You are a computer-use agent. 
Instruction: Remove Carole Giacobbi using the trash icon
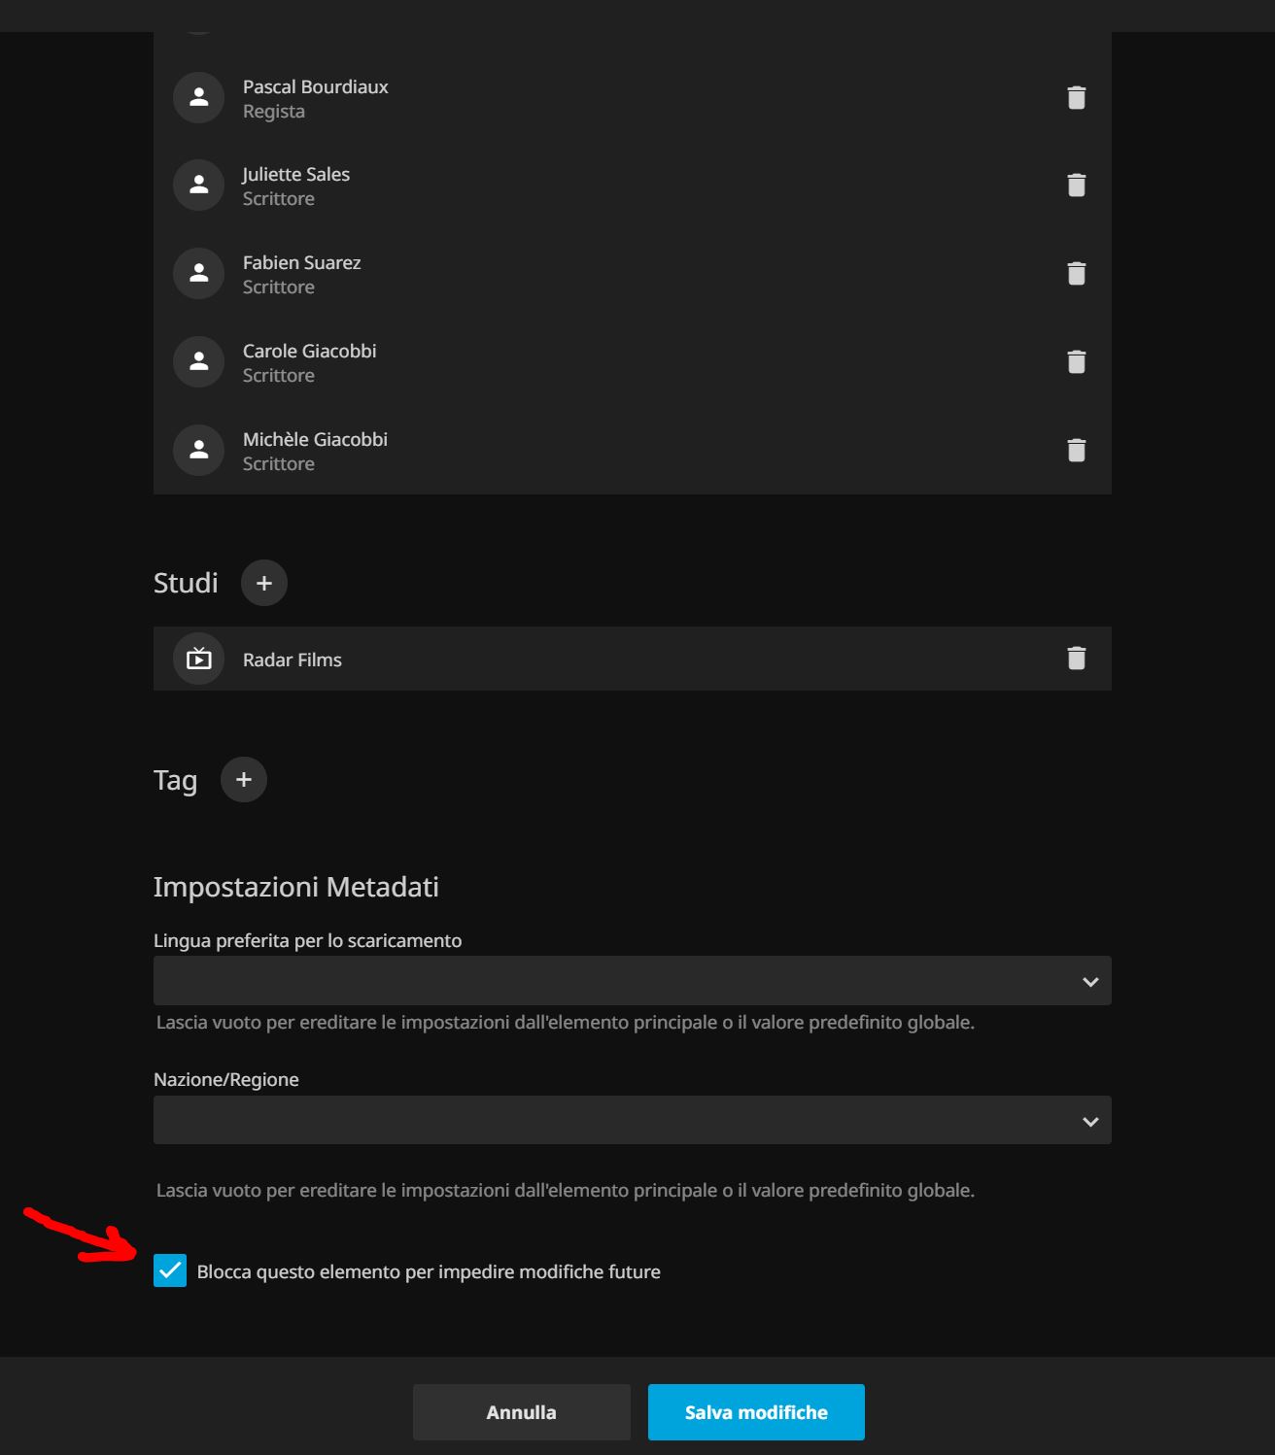point(1076,362)
